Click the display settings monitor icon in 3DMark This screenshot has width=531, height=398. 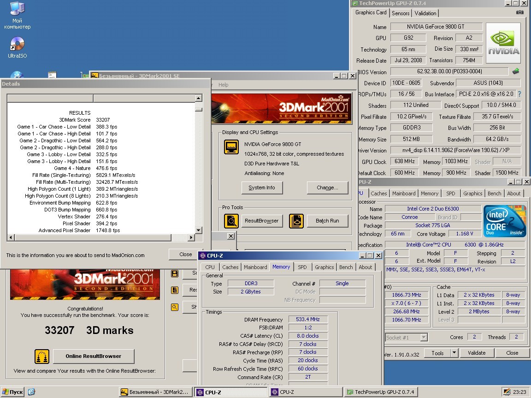231,147
